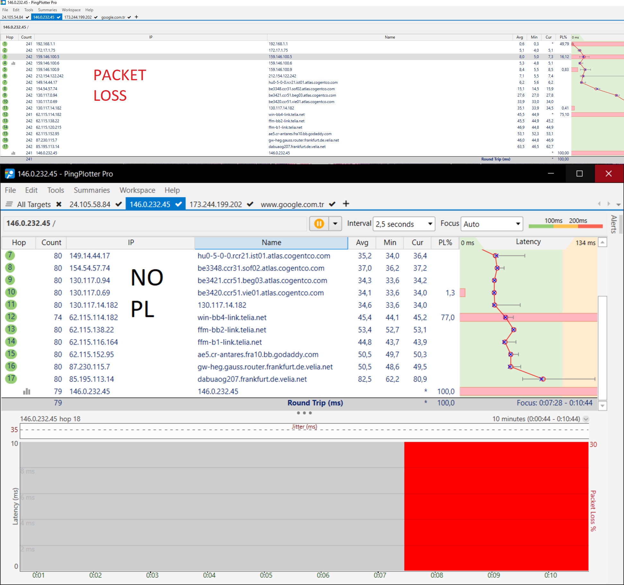The width and height of the screenshot is (624, 585).
Task: Switch to the 173.244.199.202 tab in the lower window
Action: (216, 204)
